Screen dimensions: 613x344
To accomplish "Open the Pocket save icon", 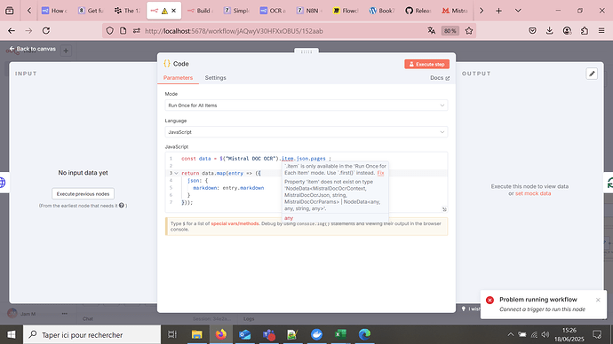I will click(x=532, y=31).
